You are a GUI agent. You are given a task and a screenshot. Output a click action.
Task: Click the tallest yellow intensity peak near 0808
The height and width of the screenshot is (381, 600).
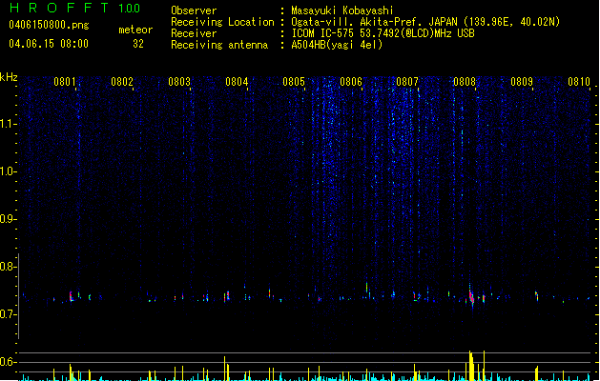(471, 366)
